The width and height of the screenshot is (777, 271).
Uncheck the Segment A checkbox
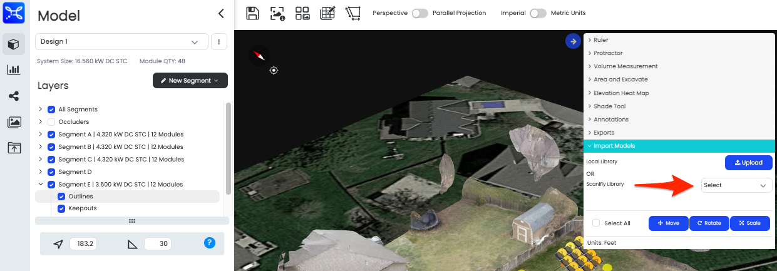[51, 135]
